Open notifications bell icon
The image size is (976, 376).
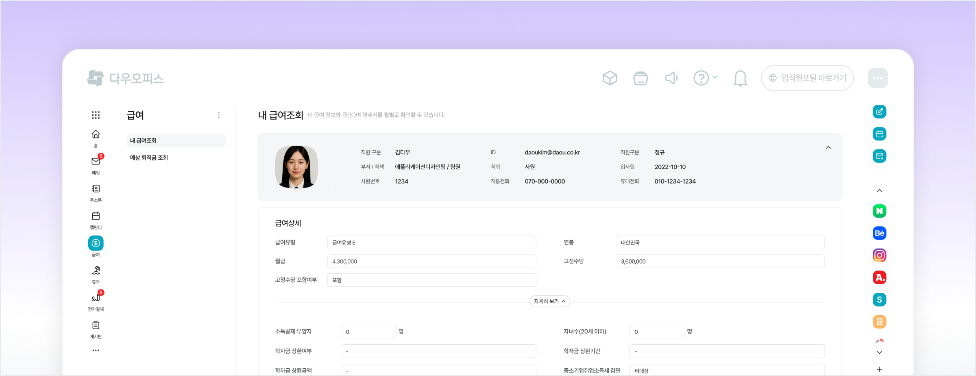(740, 78)
